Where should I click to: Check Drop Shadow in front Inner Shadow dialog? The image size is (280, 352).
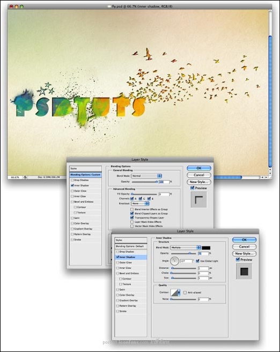pyautogui.click(x=117, y=252)
